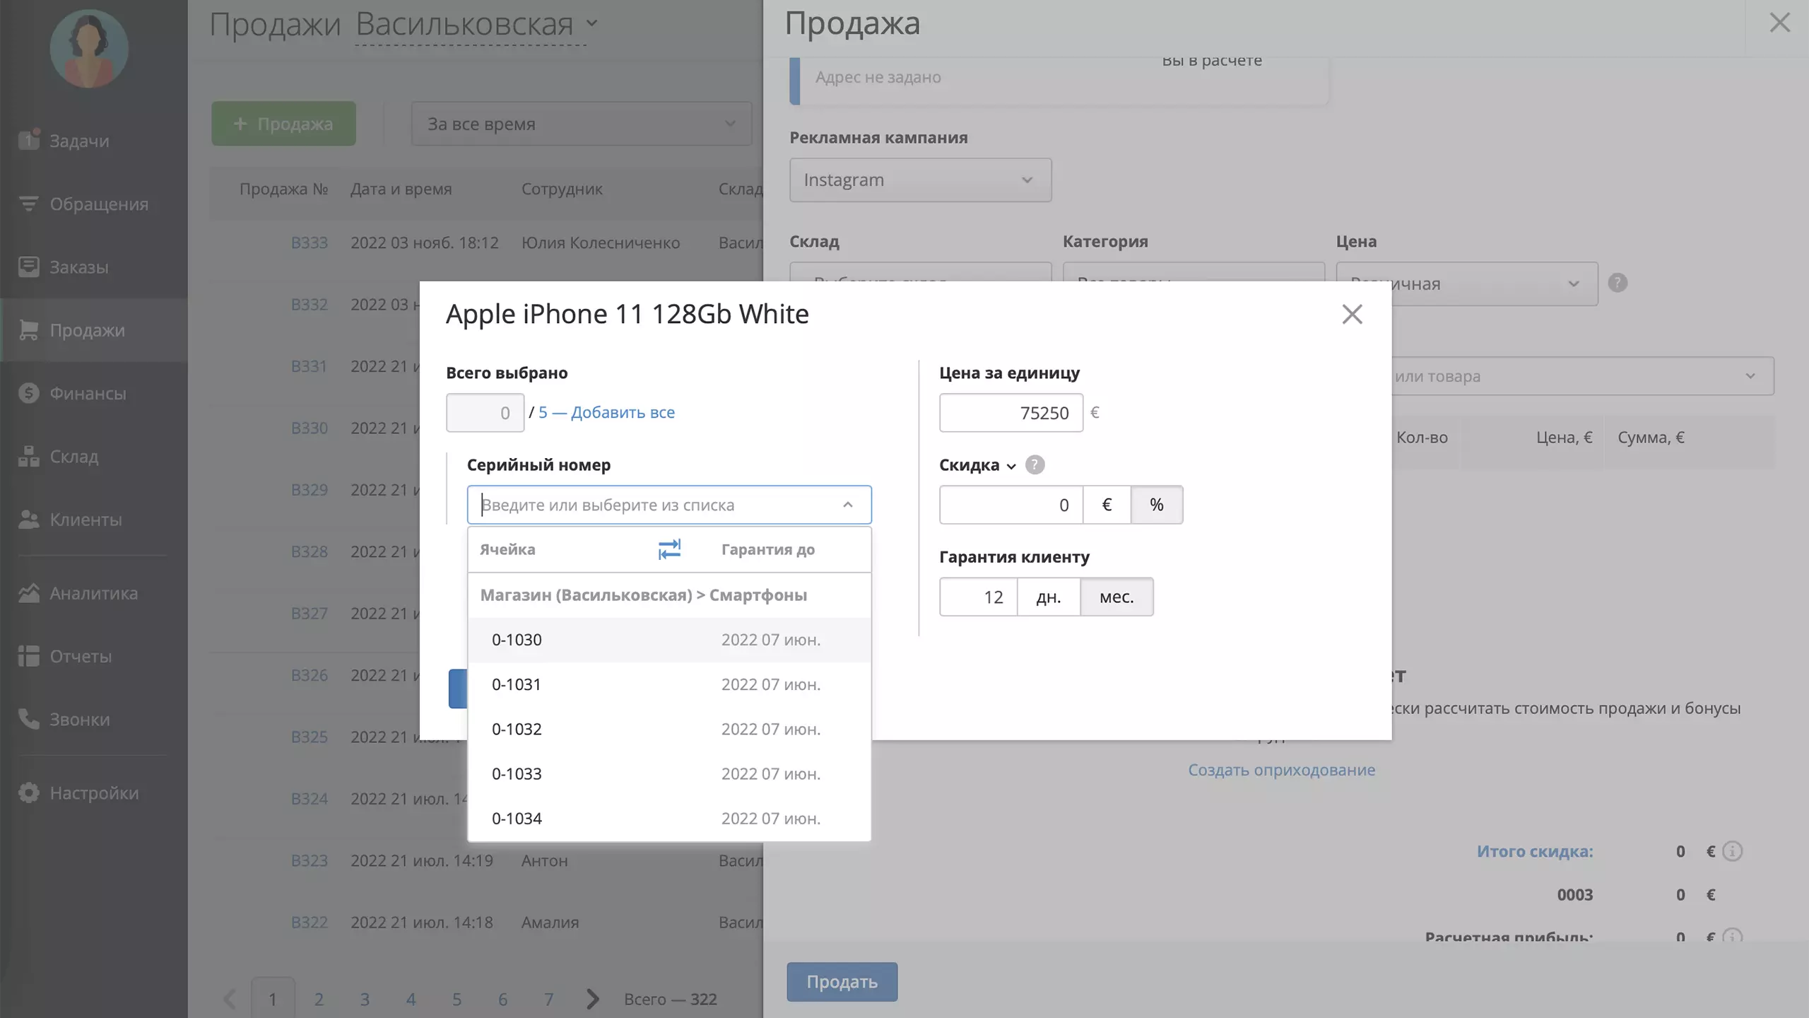1809x1018 pixels.
Task: Click the user avatar picture
Action: 89,48
